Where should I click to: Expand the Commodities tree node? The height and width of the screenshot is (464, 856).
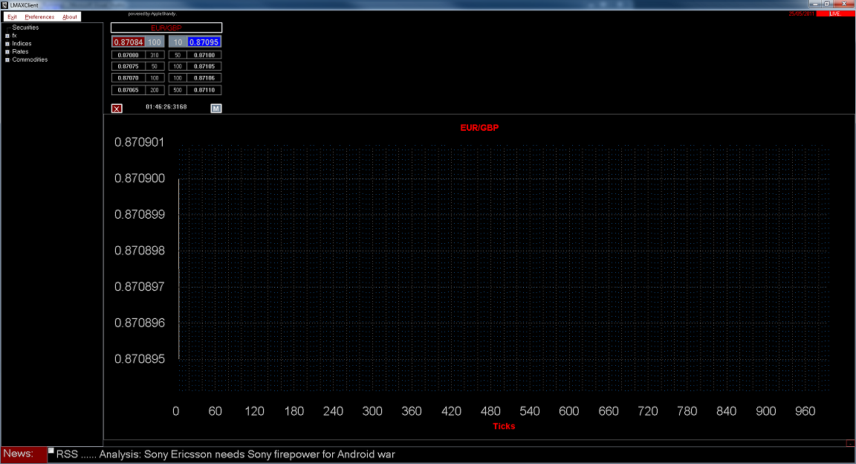(x=7, y=60)
